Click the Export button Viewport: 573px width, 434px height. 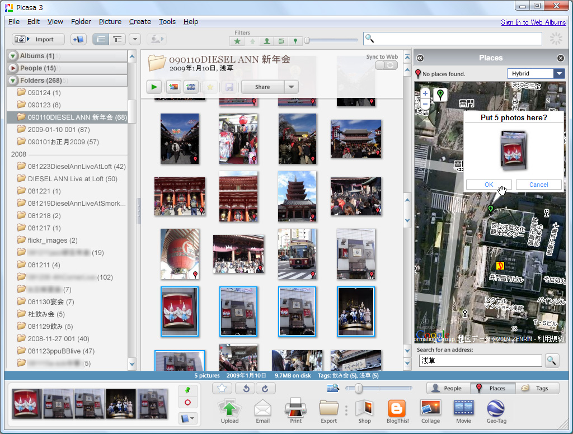329,411
